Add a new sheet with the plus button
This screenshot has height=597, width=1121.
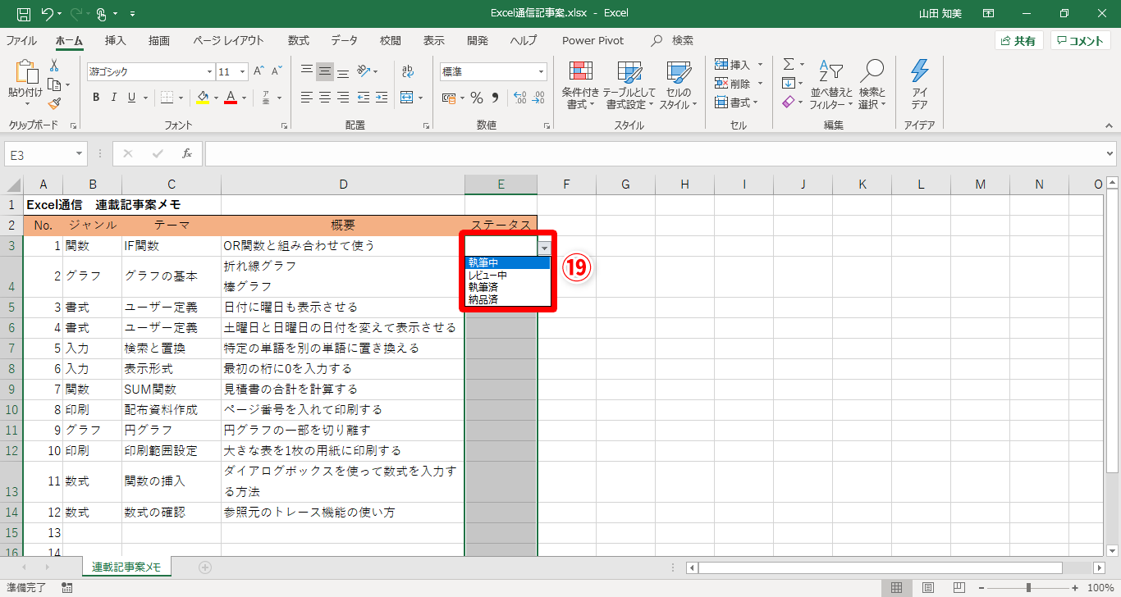(205, 567)
